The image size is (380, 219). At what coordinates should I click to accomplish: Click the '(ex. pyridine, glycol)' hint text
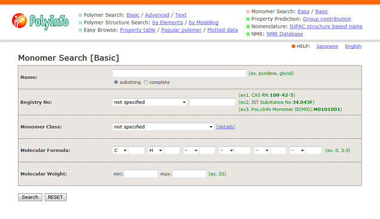(271, 73)
